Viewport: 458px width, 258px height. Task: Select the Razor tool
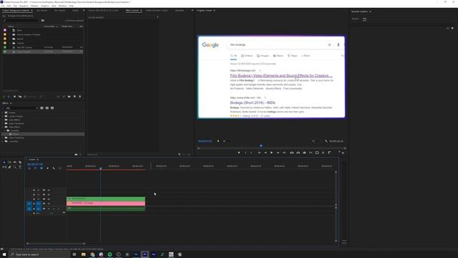[20, 163]
